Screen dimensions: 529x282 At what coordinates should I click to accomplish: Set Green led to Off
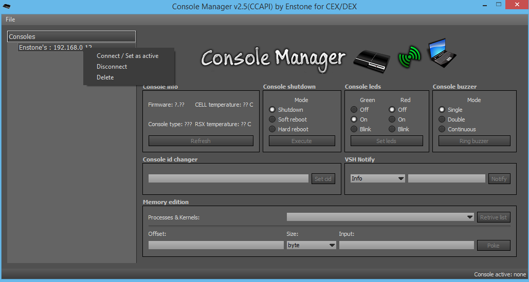click(354, 110)
